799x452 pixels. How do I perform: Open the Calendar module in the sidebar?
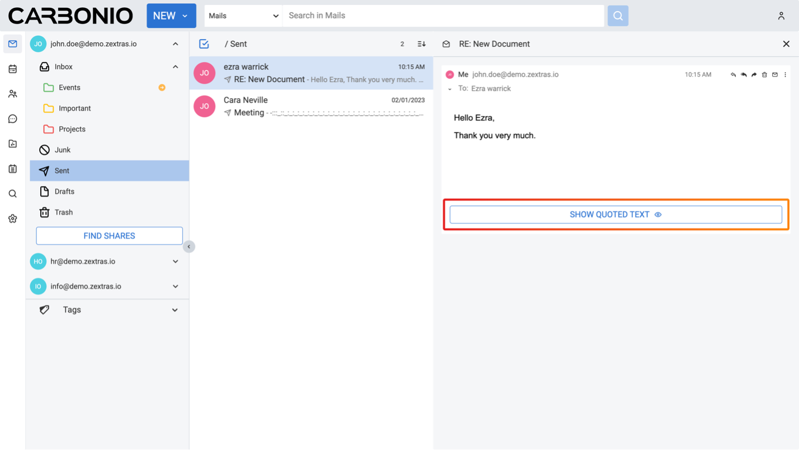(12, 69)
